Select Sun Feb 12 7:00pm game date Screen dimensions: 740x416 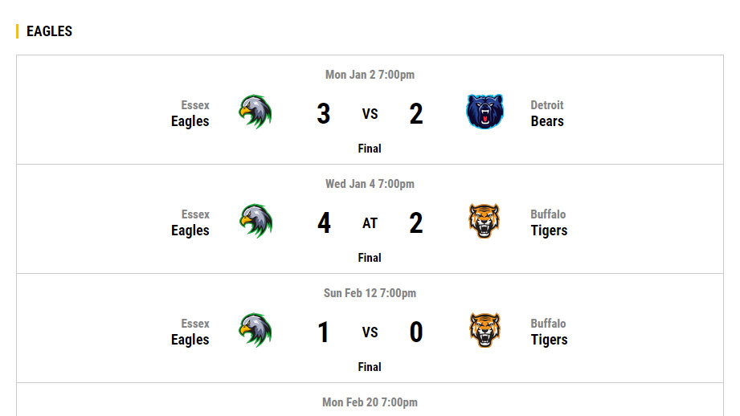click(370, 293)
